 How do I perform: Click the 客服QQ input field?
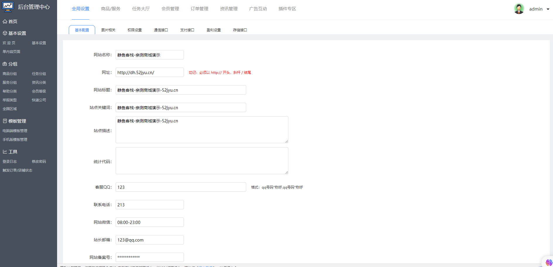pos(181,187)
